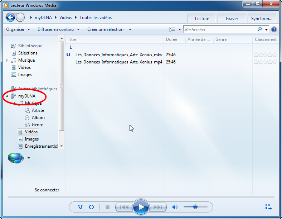Sort by the Durée column header
The width and height of the screenshot is (282, 219).
[174, 39]
